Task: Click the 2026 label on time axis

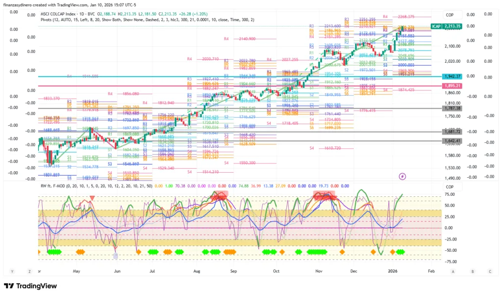Action: 393,271
